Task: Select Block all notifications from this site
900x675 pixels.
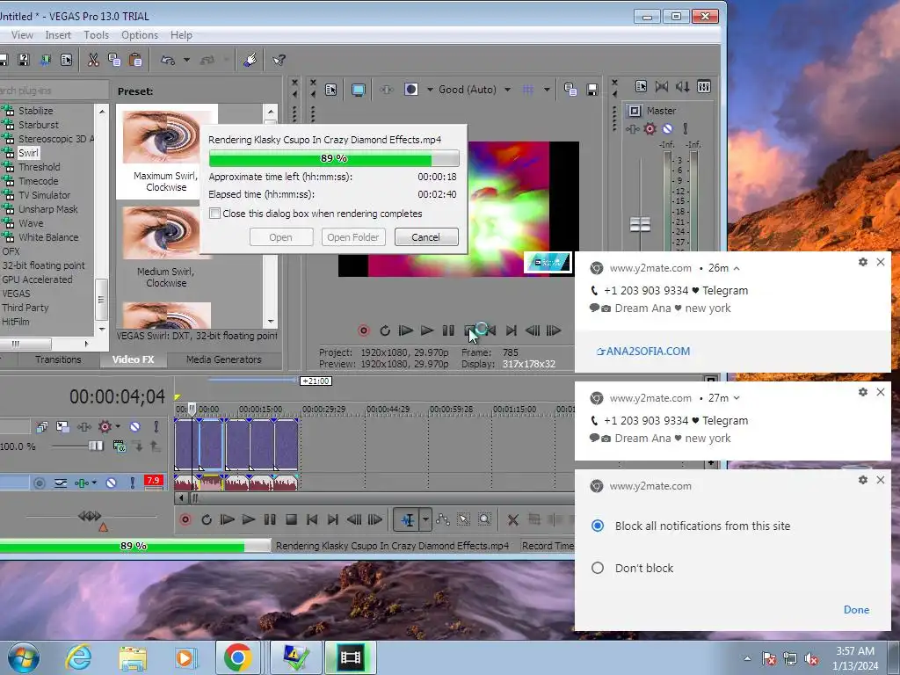Action: pyautogui.click(x=598, y=526)
